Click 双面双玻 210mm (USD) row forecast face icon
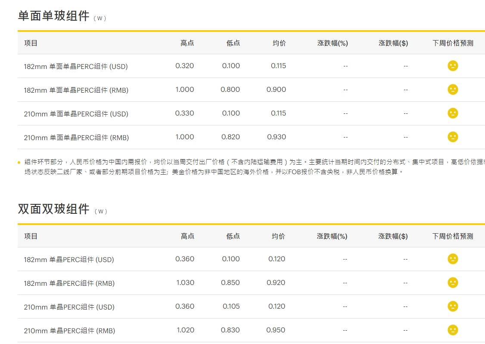Screen dimensions: 485x344 coord(453,306)
